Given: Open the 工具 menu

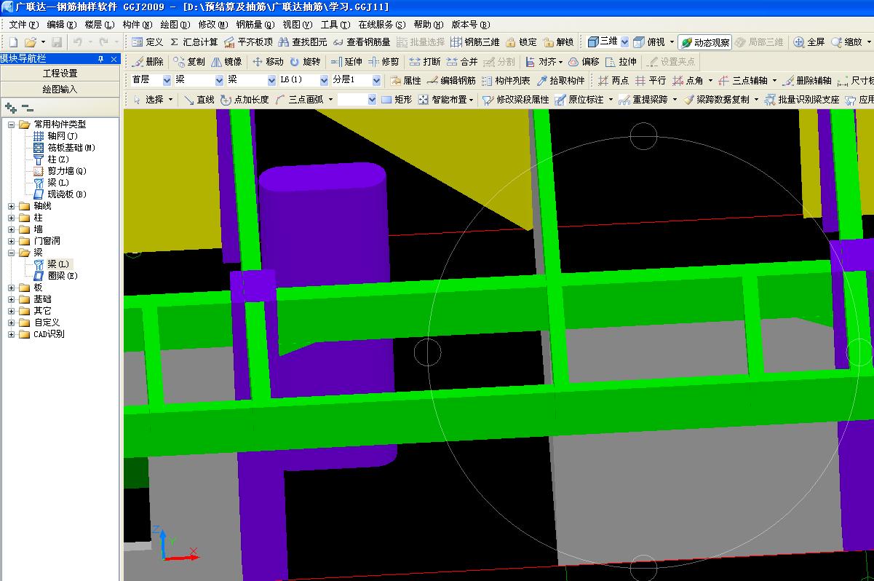Looking at the screenshot, I should click(335, 25).
